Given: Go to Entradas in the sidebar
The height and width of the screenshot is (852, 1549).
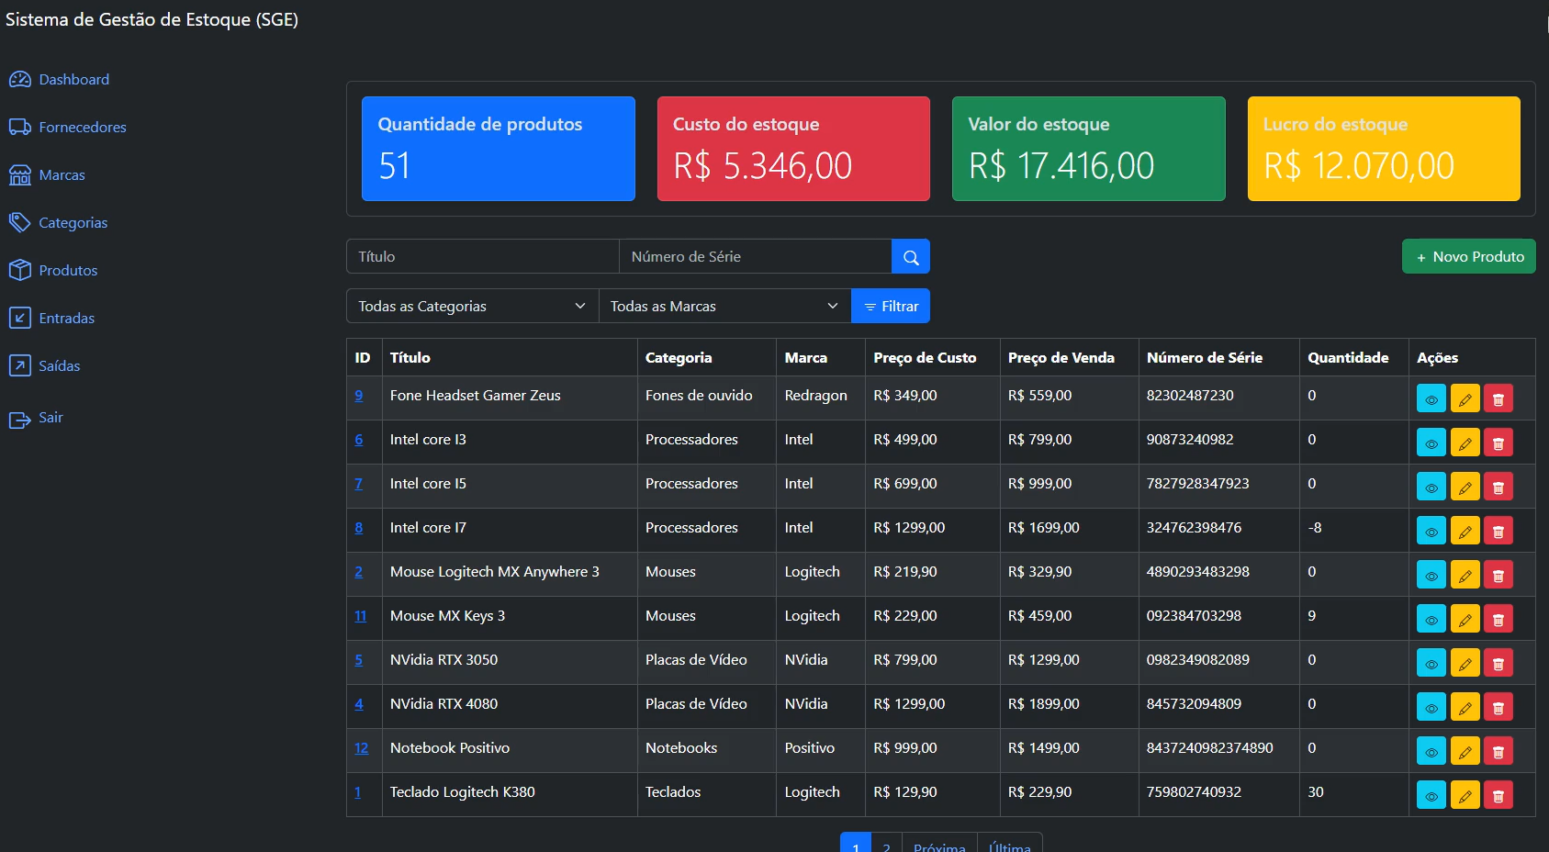Looking at the screenshot, I should [66, 319].
